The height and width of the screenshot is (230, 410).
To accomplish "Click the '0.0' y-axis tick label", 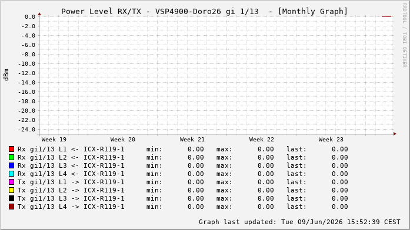I will click(x=30, y=17).
